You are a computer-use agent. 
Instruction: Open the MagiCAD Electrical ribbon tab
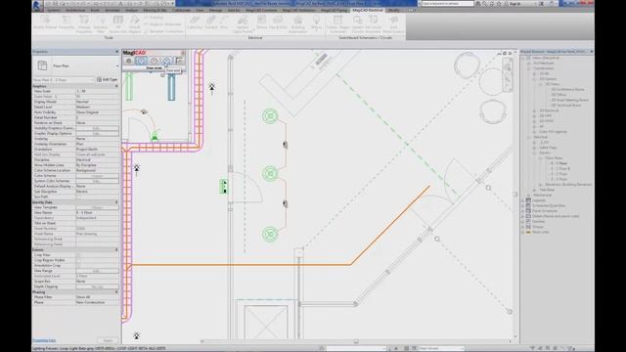click(x=368, y=10)
